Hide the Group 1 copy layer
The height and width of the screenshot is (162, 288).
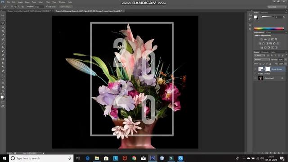pos(256,69)
